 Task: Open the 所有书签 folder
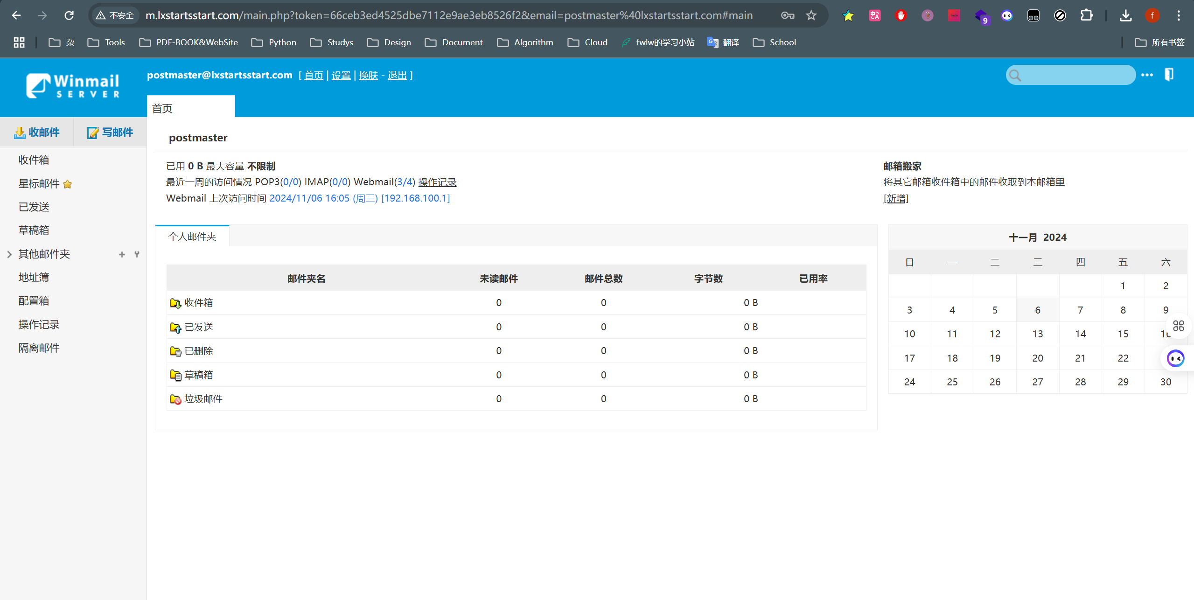pos(1159,42)
